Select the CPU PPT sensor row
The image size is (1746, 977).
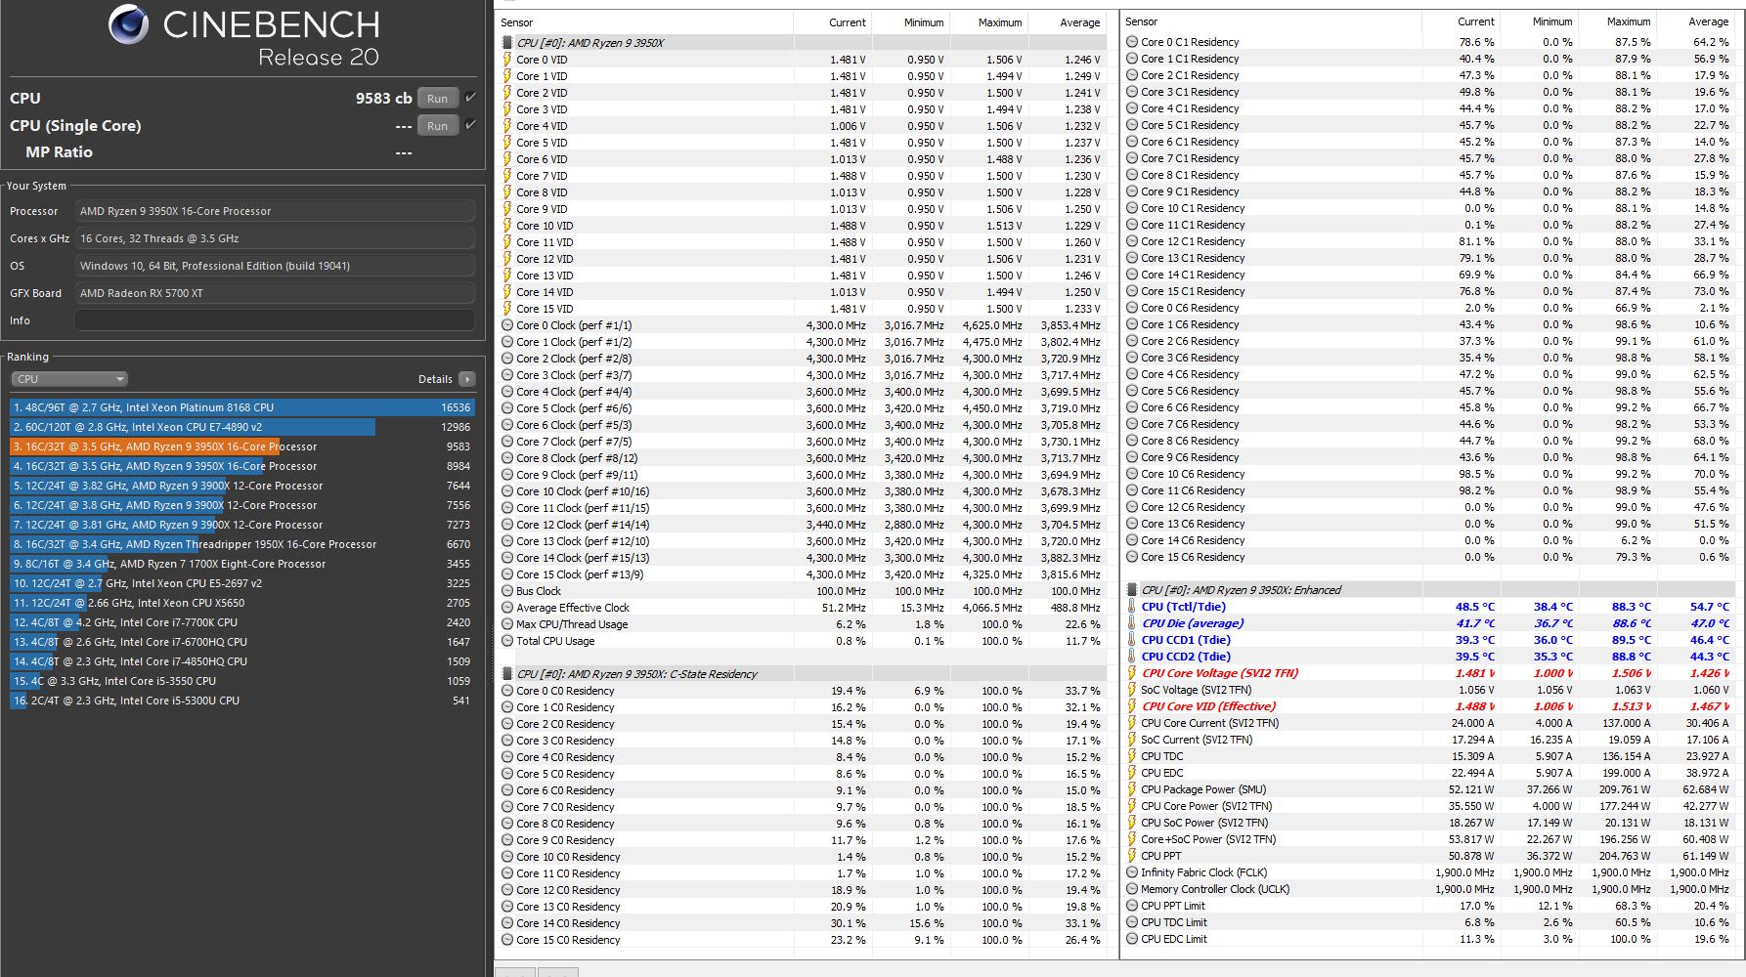pos(1428,856)
